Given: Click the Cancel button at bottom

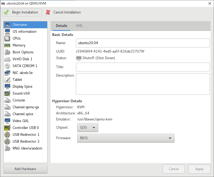Looking at the screenshot, I should 174,169.
